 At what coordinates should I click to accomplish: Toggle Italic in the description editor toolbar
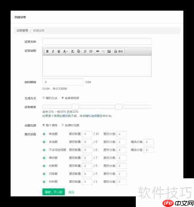(53, 51)
